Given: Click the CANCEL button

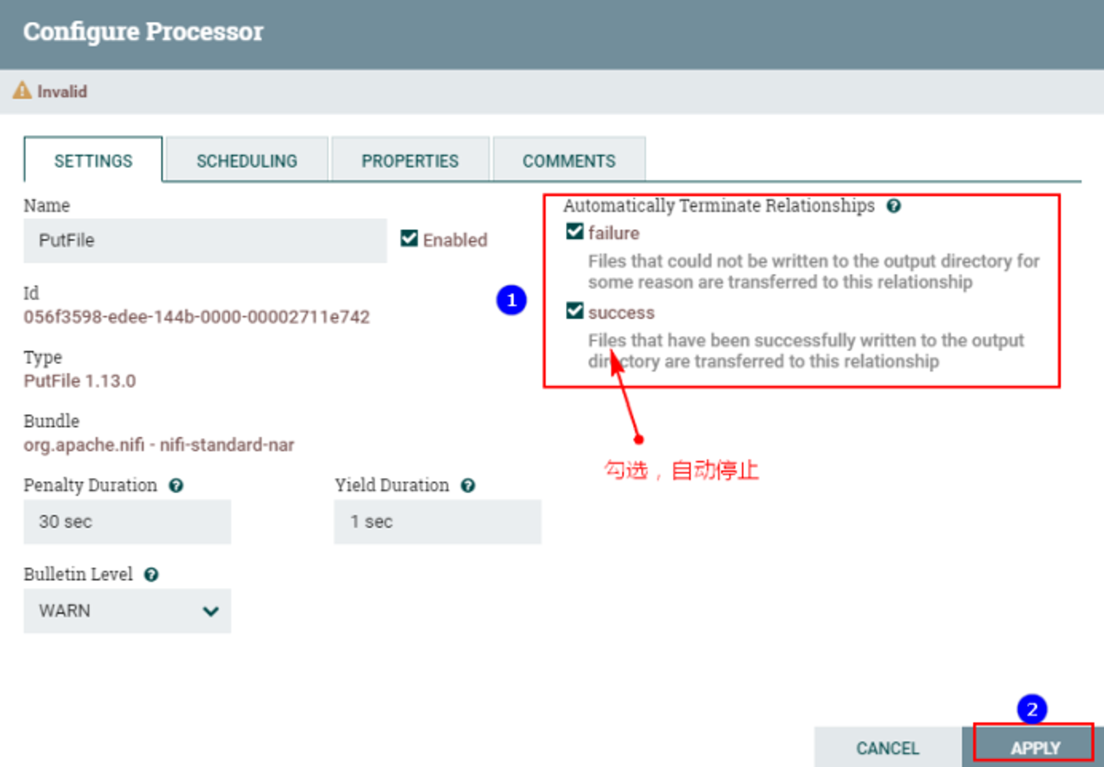Looking at the screenshot, I should pos(888,748).
